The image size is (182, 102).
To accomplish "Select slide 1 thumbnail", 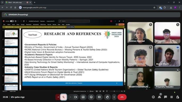I will coord(11,34).
